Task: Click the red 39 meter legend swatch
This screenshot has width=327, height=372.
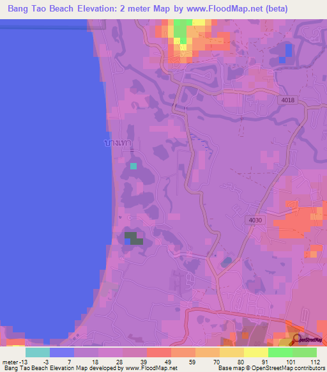Action: point(159,353)
